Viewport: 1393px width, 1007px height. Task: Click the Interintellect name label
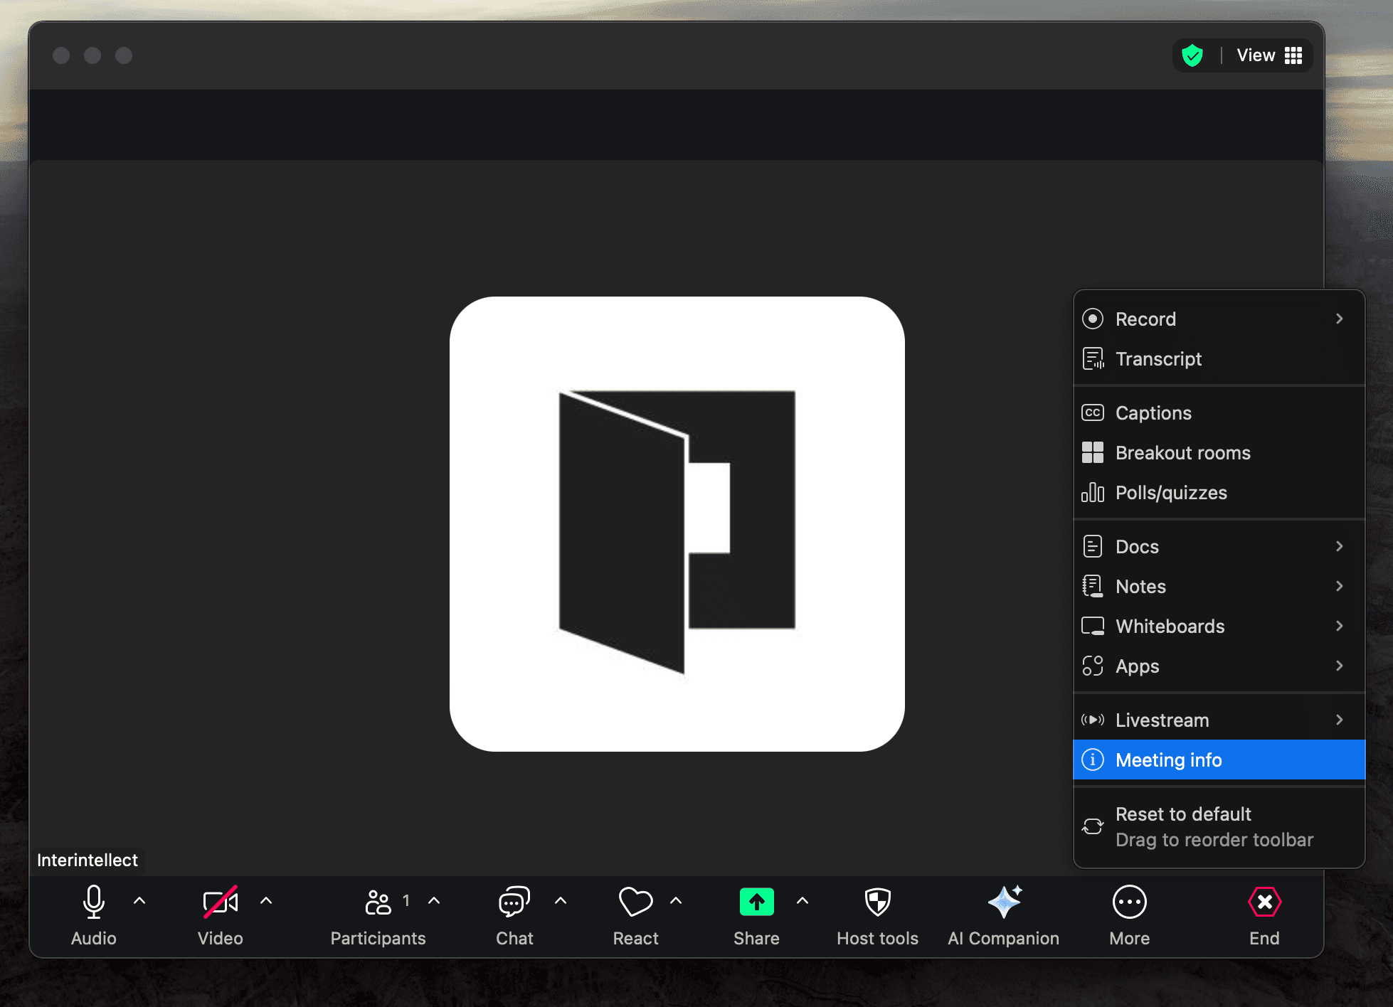tap(88, 861)
